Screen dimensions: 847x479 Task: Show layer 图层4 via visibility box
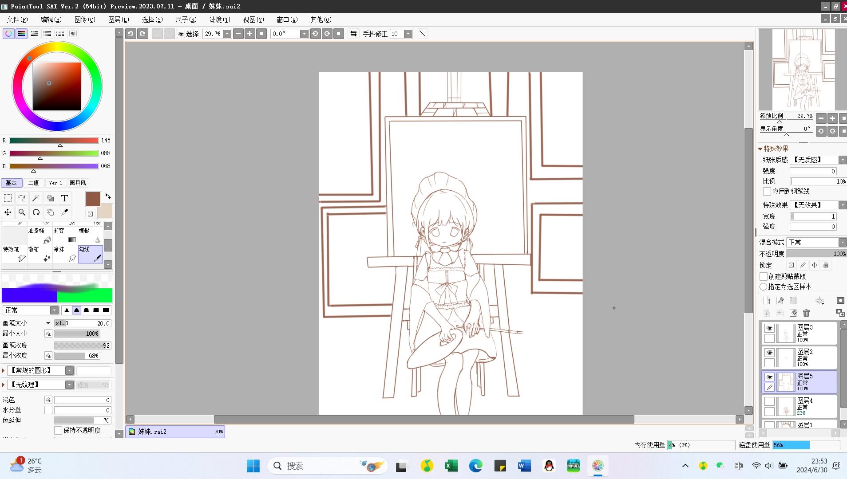pyautogui.click(x=769, y=401)
